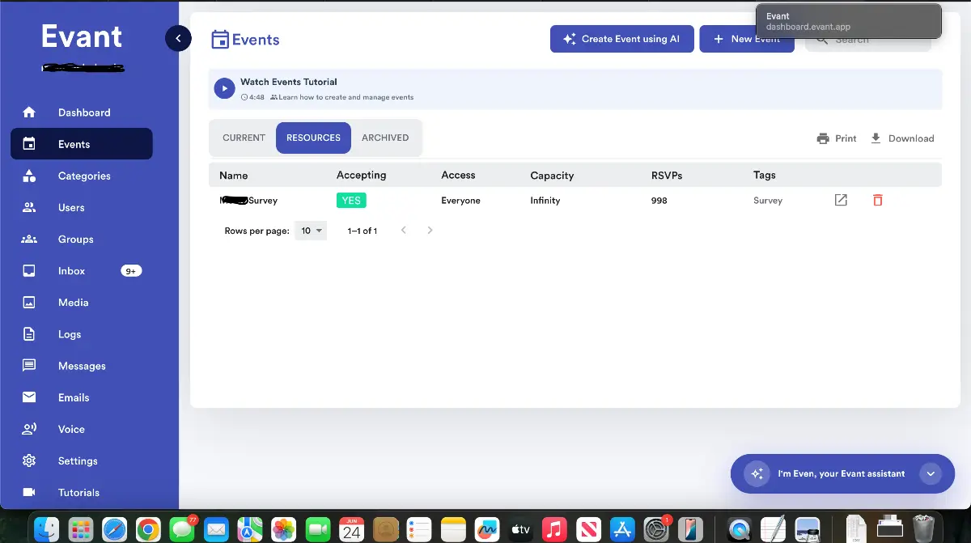Viewport: 971px width, 543px height.
Task: Click the RSVPs column header
Action: coord(667,175)
